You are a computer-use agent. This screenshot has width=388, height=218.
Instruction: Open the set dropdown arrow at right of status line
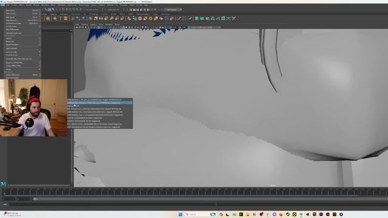click(x=181, y=10)
